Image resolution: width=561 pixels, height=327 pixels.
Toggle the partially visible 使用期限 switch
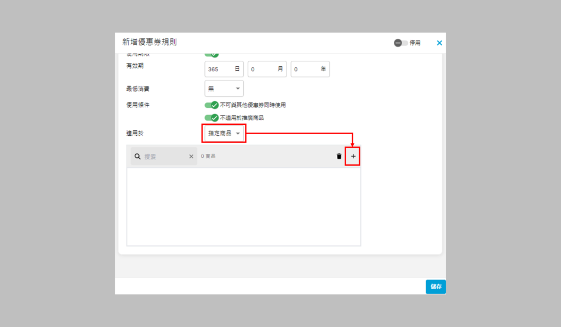point(211,54)
